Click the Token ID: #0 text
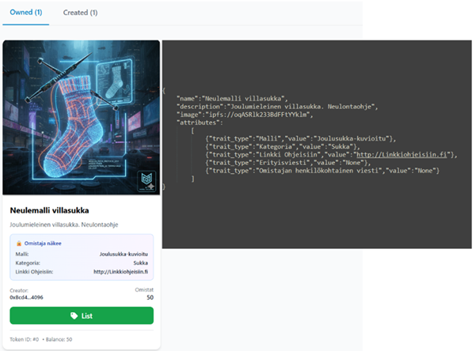Image resolution: width=476 pixels, height=351 pixels. coord(25,339)
